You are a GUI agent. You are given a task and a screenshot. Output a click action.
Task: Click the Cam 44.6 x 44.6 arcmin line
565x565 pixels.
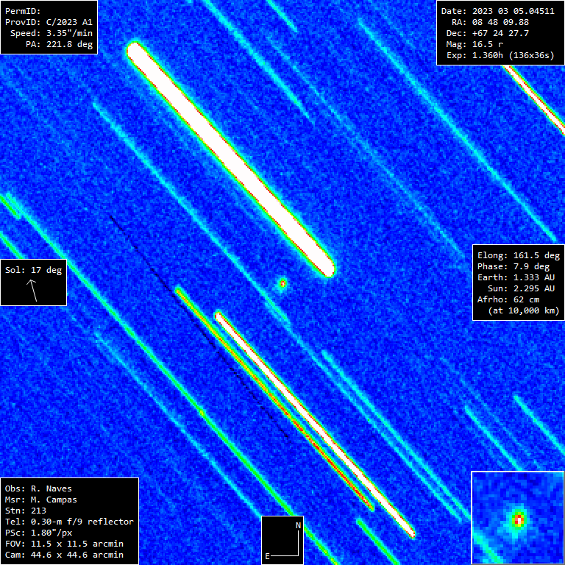click(x=64, y=555)
